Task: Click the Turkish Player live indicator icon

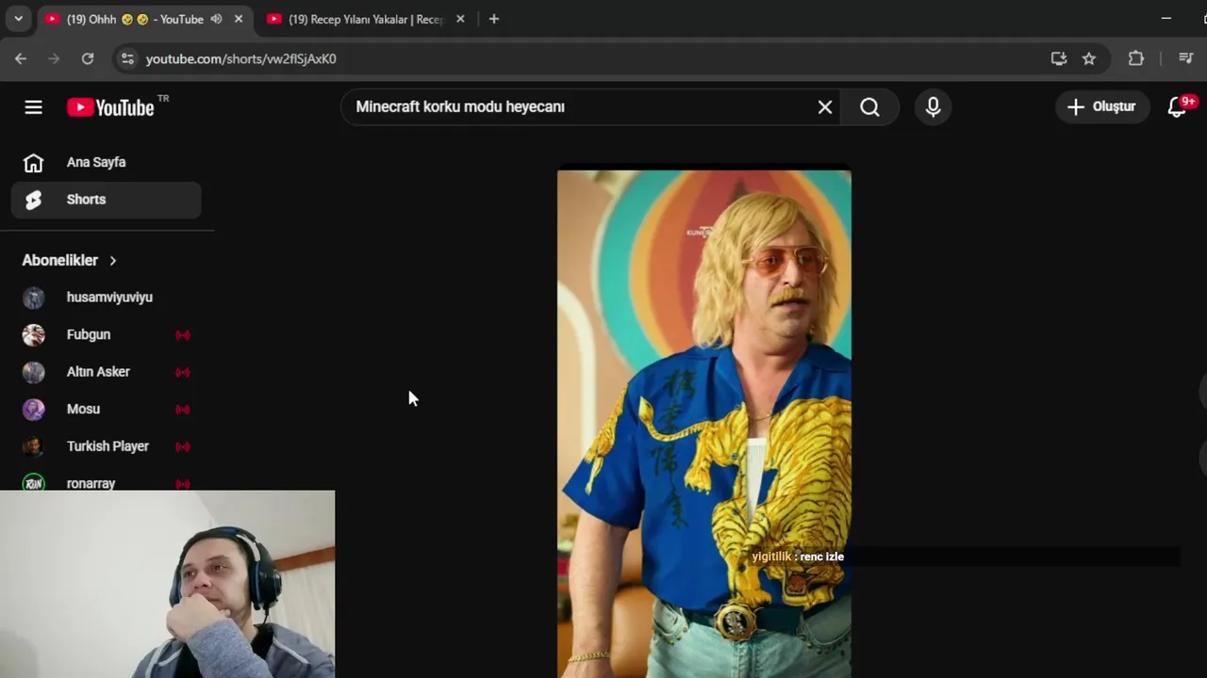Action: click(183, 446)
